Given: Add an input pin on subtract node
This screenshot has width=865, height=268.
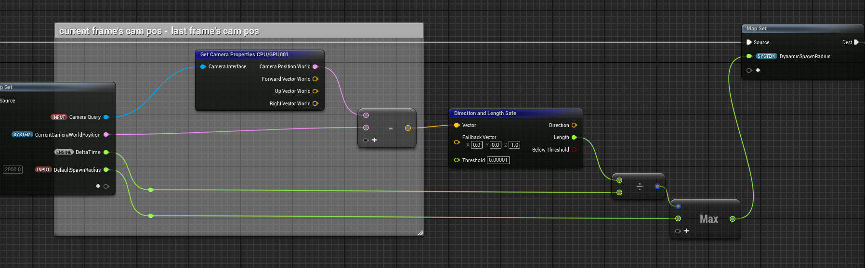Looking at the screenshot, I should [x=374, y=140].
